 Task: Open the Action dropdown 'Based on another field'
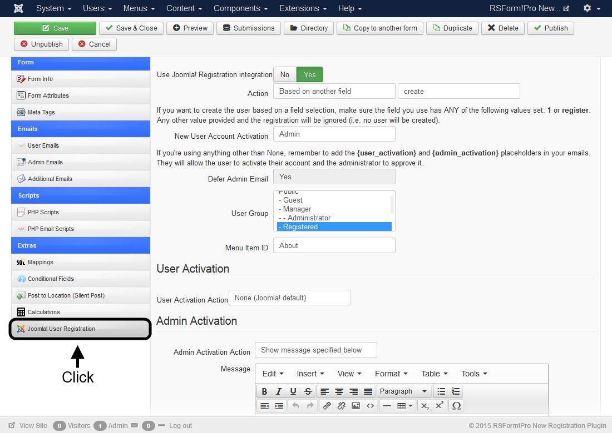point(334,91)
